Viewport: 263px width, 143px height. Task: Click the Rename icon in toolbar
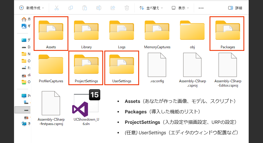pos(99,8)
